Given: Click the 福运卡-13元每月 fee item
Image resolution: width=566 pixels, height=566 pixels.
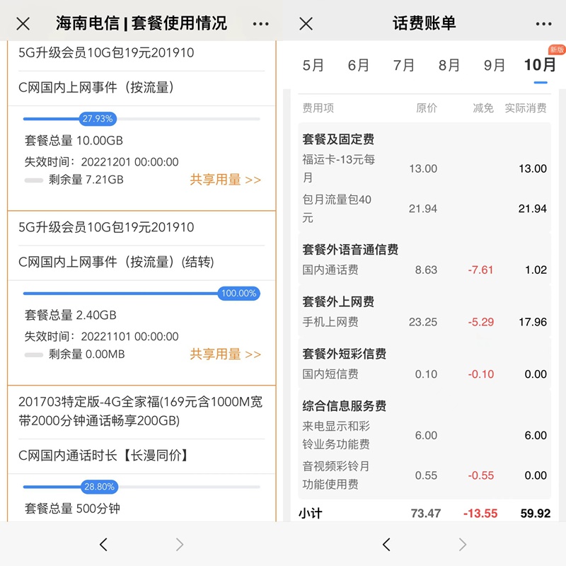Looking at the screenshot, I should (x=339, y=168).
